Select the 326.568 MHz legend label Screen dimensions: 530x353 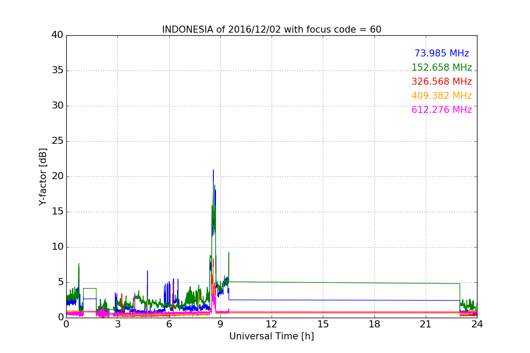(x=442, y=82)
